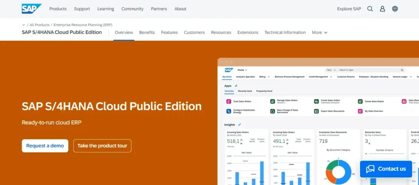This screenshot has width=419, height=185.
Task: Open the Products menu
Action: coord(58,9)
